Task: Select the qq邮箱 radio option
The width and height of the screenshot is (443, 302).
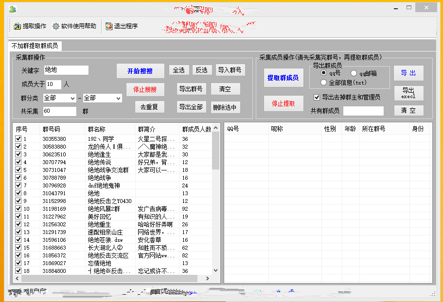Action: point(354,73)
